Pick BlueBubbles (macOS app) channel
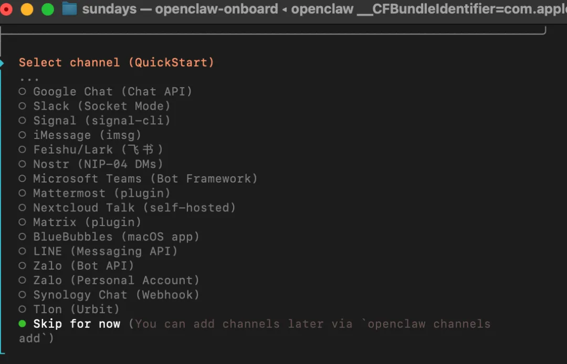 click(x=116, y=237)
